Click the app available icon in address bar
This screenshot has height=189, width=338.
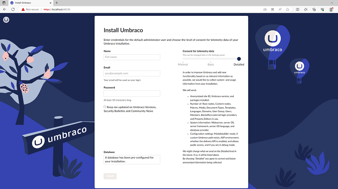265,9
